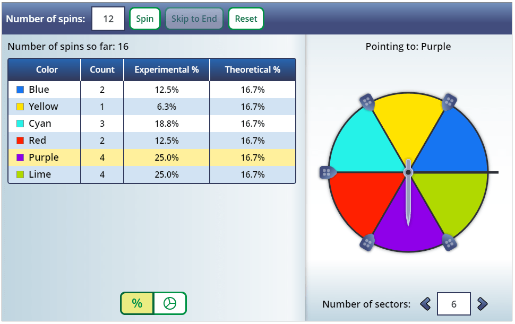Select the Lime row label

click(x=40, y=174)
